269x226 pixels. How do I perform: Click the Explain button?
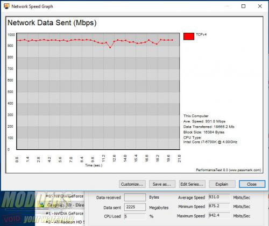222,184
